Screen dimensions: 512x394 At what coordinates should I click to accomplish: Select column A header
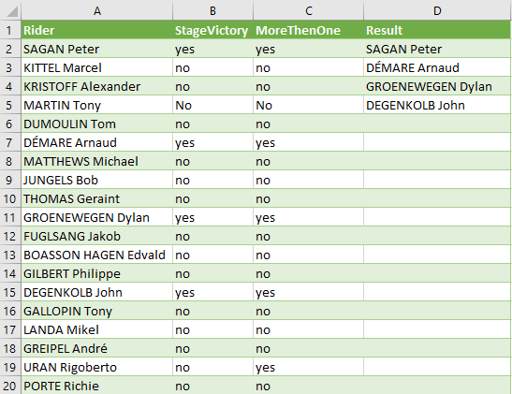(x=97, y=11)
